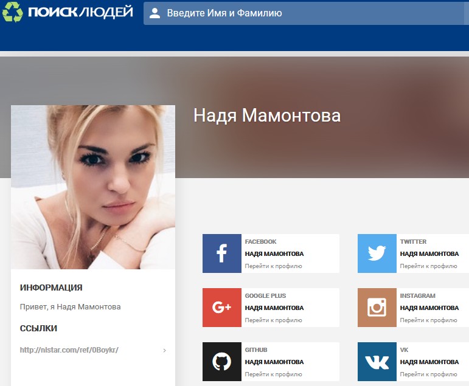This screenshot has width=469, height=386.
Task: Go to profile link under Facebook
Action: (x=273, y=266)
